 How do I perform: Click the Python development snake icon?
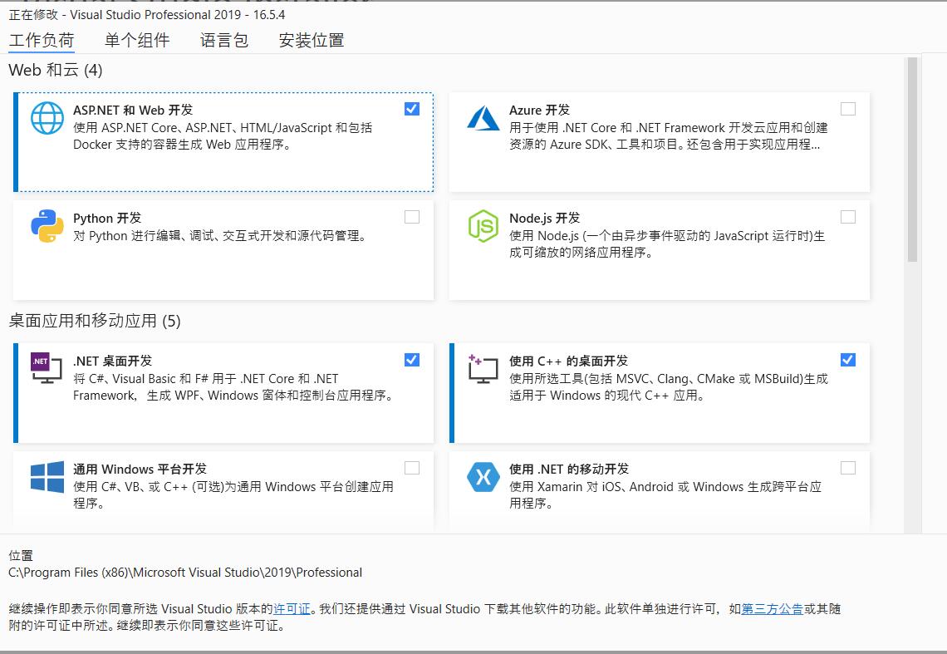[x=47, y=227]
